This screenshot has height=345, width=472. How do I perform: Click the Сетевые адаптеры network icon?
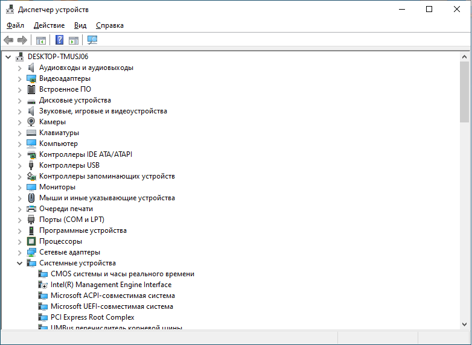[31, 252]
